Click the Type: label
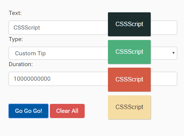Screen dimensions: 184x136 pyautogui.click(x=16, y=39)
